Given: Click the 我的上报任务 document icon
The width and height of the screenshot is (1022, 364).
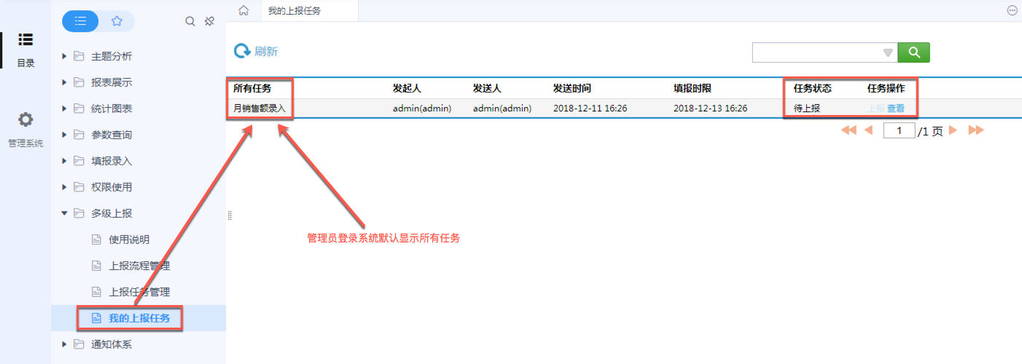Looking at the screenshot, I should [95, 318].
